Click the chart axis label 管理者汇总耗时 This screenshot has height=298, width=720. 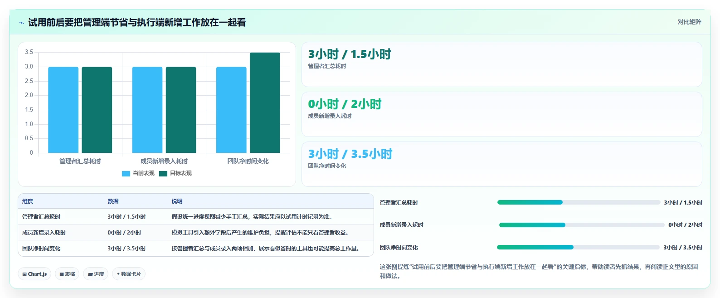(x=80, y=161)
